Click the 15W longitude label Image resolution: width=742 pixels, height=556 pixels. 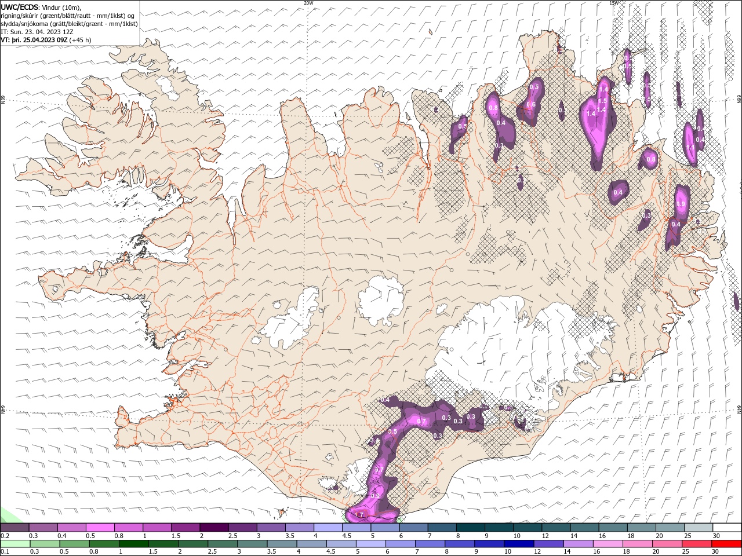[614, 2]
